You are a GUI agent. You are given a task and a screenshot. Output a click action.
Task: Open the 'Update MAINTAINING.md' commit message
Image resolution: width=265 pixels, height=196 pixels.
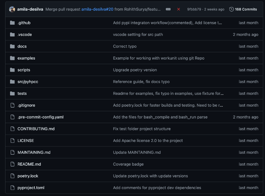(x=137, y=152)
